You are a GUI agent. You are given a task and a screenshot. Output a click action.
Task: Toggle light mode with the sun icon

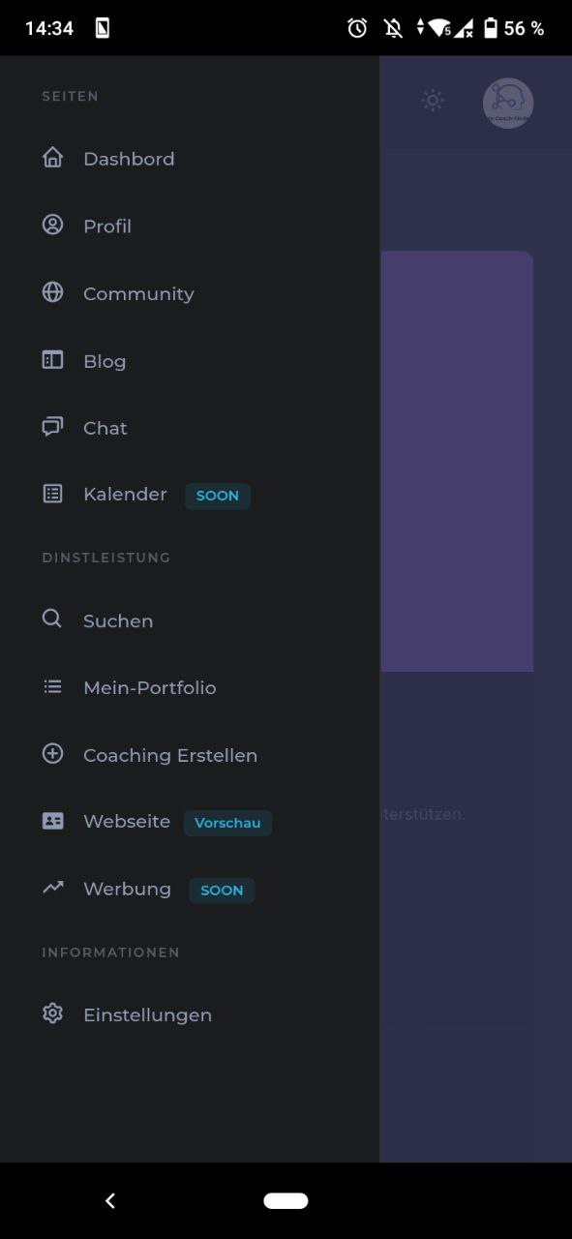(433, 101)
